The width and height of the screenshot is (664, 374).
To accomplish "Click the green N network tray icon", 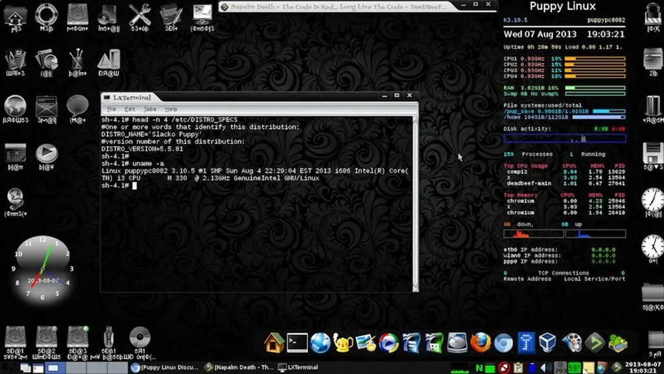I will [x=479, y=368].
